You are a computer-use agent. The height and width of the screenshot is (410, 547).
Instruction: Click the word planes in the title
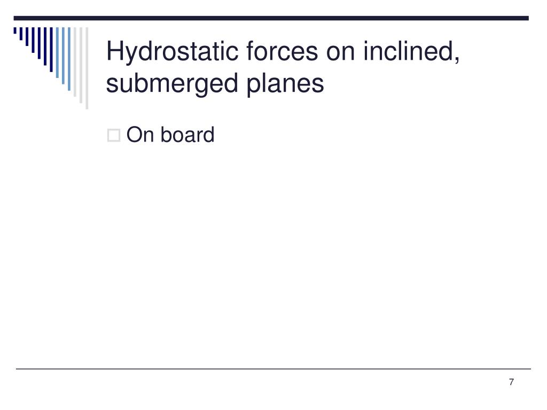(x=285, y=84)
